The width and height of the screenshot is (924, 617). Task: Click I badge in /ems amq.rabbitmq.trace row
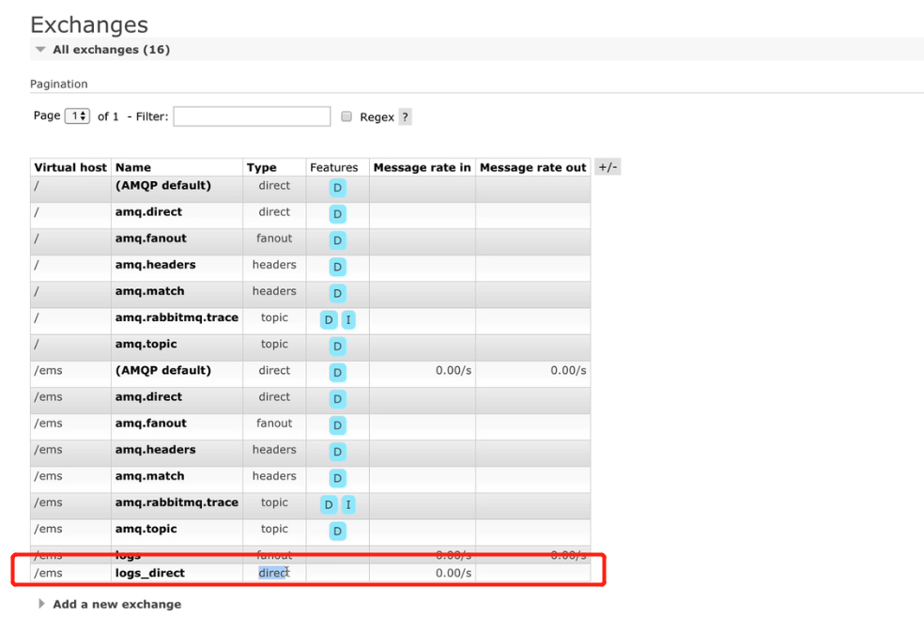[x=348, y=505]
